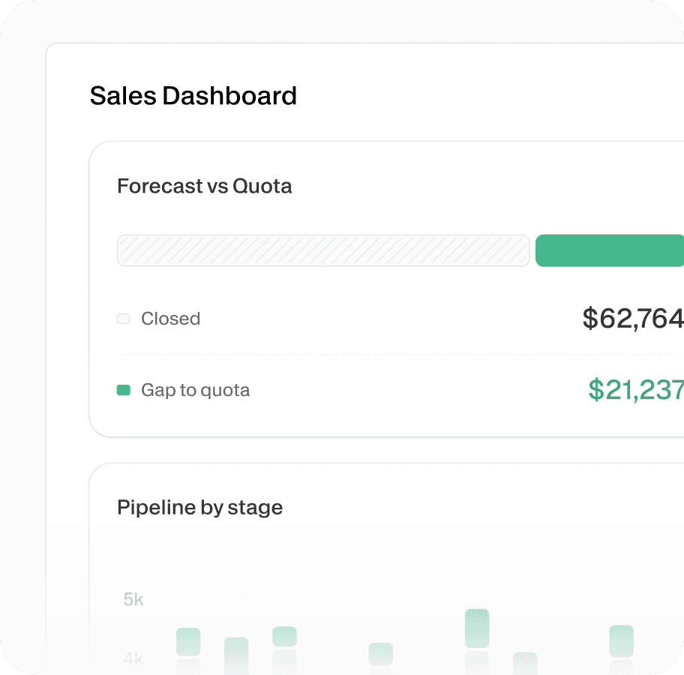Image resolution: width=684 pixels, height=675 pixels.
Task: Select the sixth bar in pipeline chart
Action: tap(525, 662)
